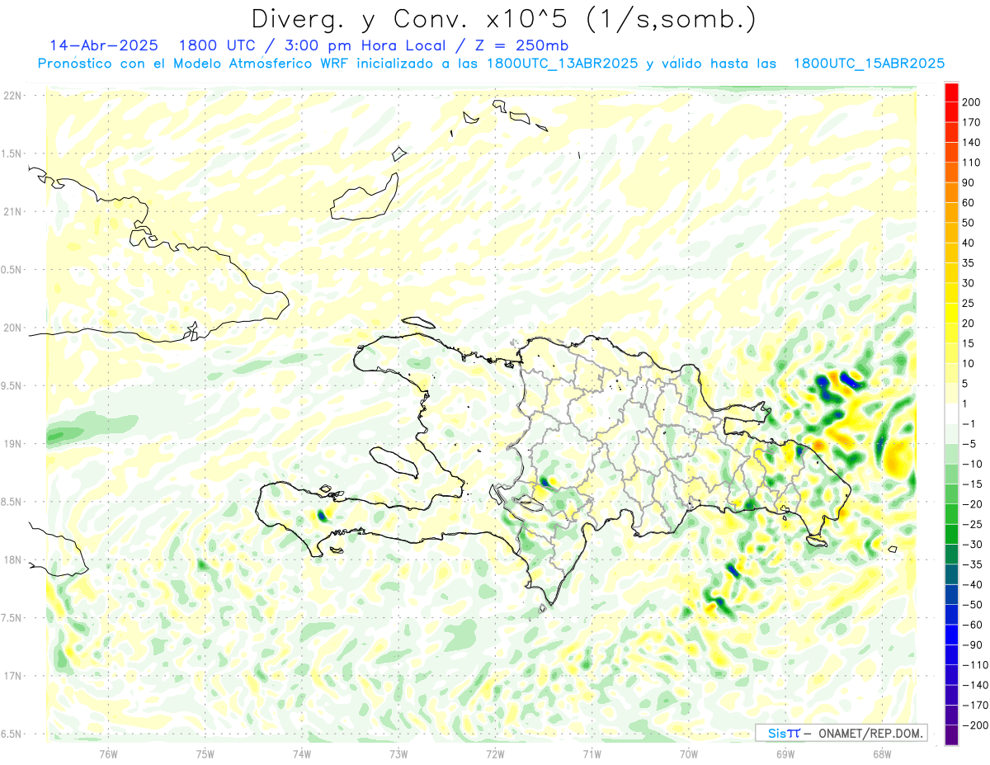Viewport: 990px width, 765px height.
Task: Click the positive 5 color scale value
Action: coord(965,384)
